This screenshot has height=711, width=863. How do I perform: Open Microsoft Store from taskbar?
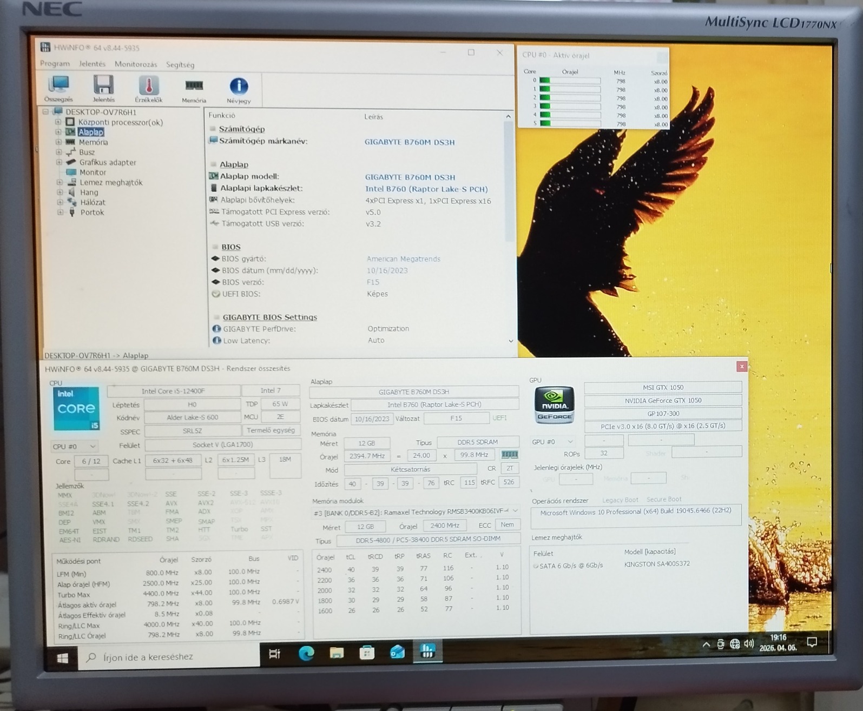367,653
